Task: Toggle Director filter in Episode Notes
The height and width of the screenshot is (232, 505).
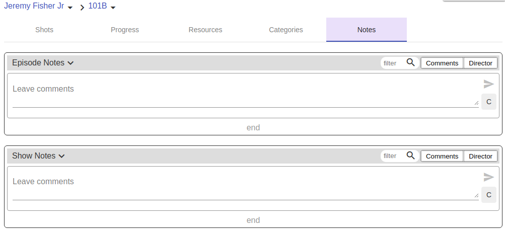Action: pos(480,63)
